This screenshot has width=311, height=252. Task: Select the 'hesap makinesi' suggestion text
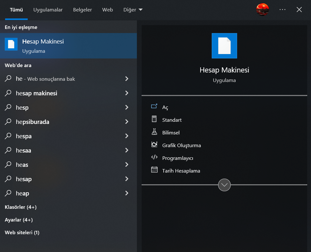pos(37,93)
